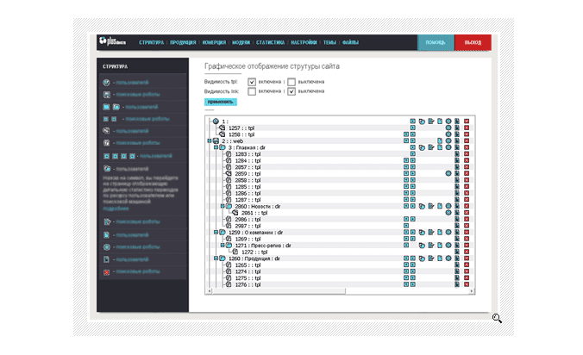Click horizontal scrollbar thumb under tree
Viewport: 583px width, 355px height.
[279, 291]
